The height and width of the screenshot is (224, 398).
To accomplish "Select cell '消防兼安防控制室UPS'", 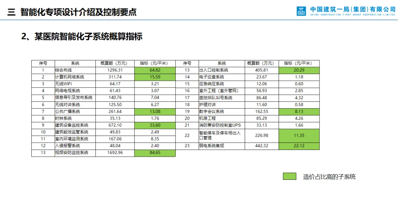I will tap(222, 125).
